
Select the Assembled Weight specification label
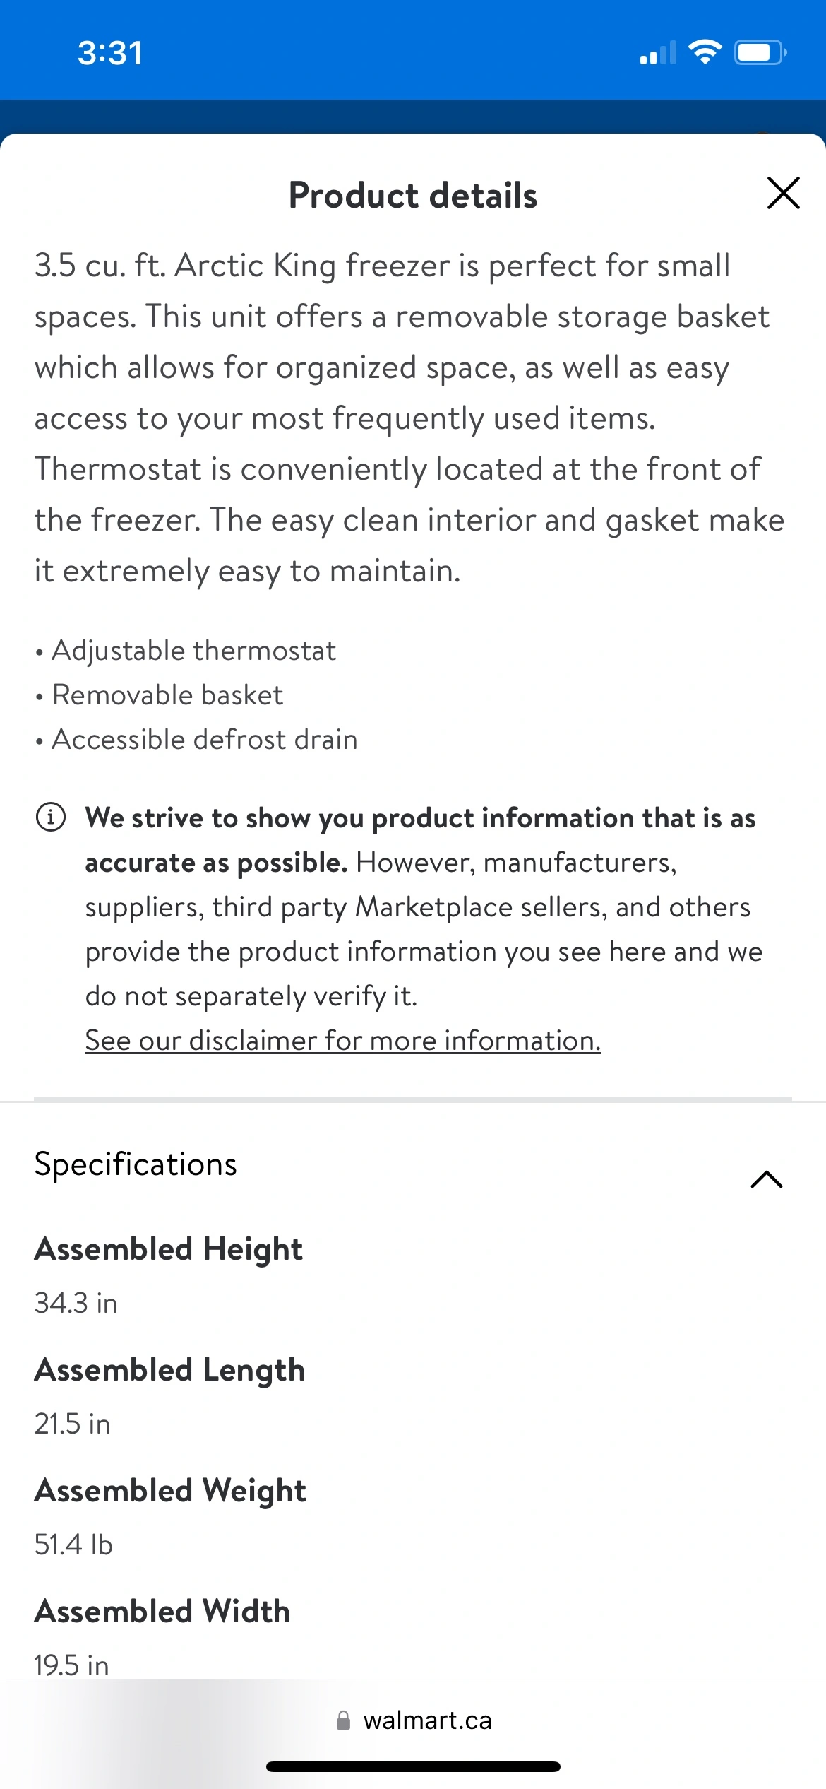[x=171, y=1491]
